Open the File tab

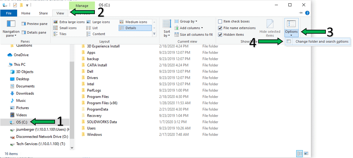click(8, 13)
